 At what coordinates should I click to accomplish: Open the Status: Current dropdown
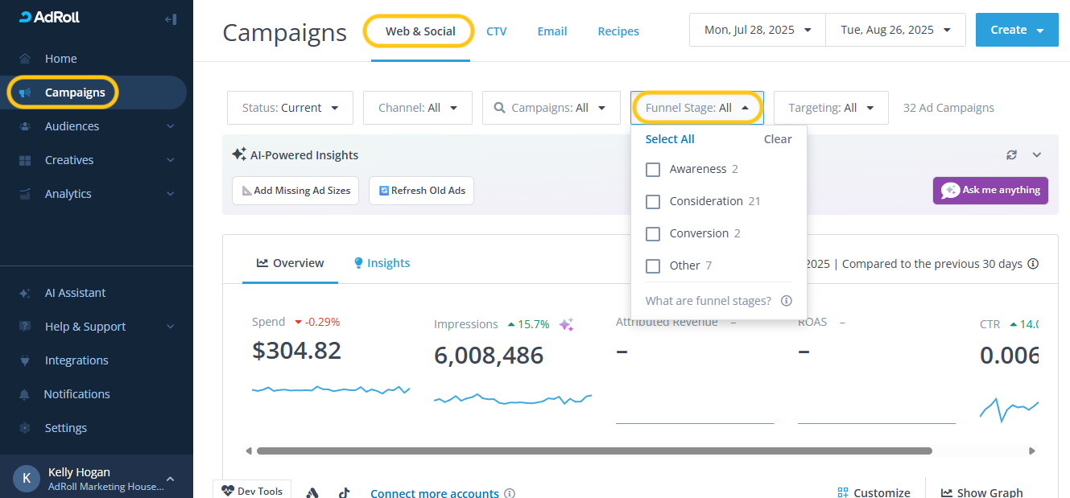click(x=290, y=108)
